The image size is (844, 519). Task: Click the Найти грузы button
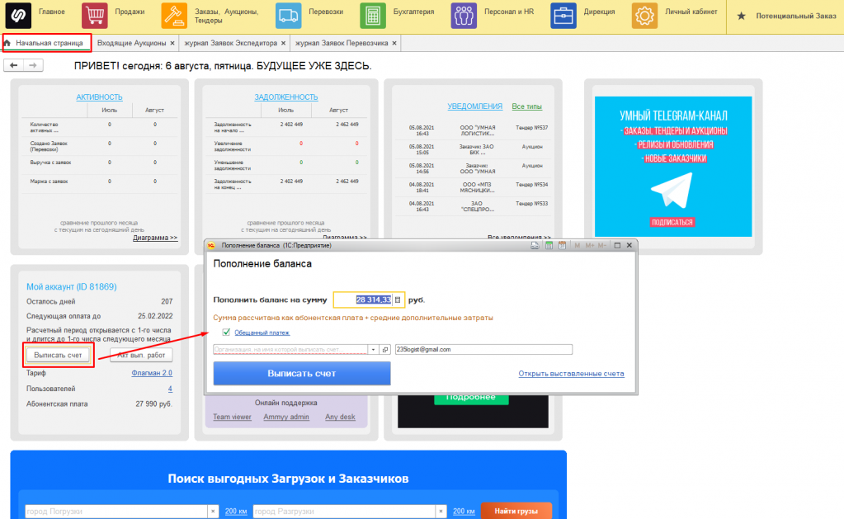click(516, 512)
